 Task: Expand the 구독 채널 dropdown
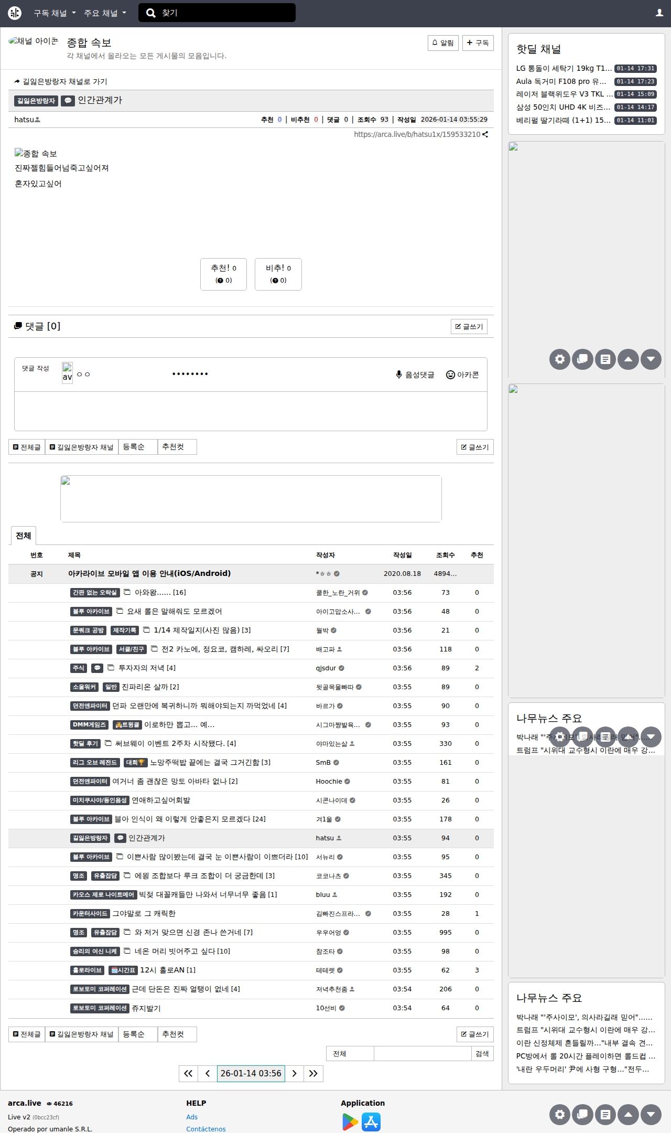click(55, 13)
